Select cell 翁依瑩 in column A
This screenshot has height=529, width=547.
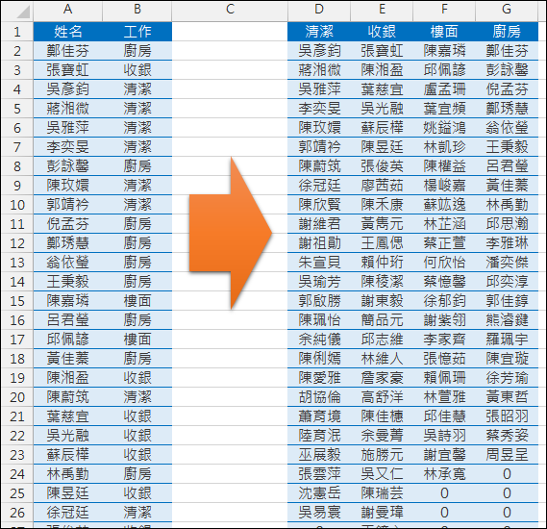(68, 263)
